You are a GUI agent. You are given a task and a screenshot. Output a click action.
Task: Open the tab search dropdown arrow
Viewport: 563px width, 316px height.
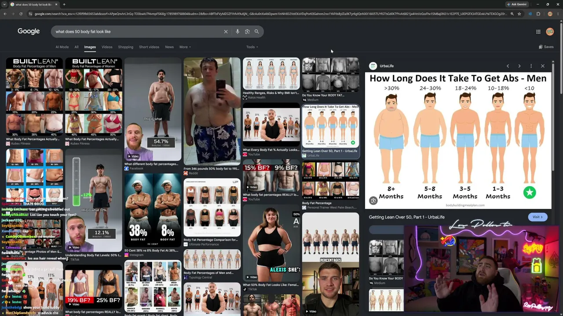tap(5, 4)
